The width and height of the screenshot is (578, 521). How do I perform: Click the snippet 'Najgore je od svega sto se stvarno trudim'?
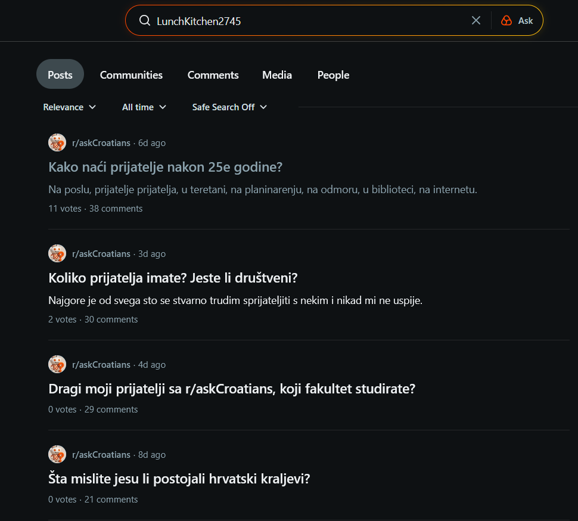pyautogui.click(x=235, y=300)
